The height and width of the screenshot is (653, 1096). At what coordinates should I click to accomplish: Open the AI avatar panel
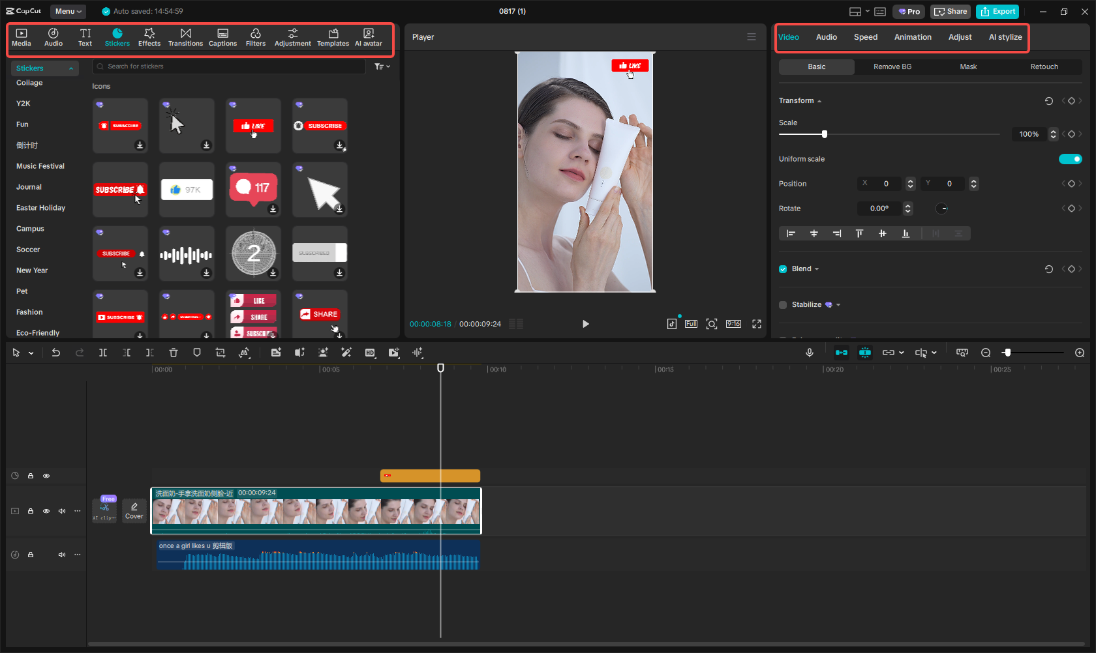tap(369, 37)
